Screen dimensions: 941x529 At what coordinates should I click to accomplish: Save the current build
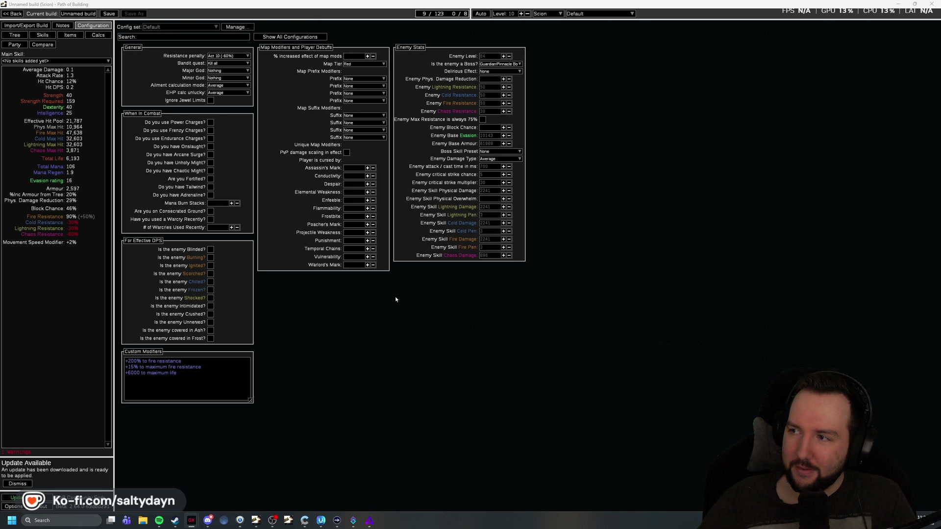109,14
